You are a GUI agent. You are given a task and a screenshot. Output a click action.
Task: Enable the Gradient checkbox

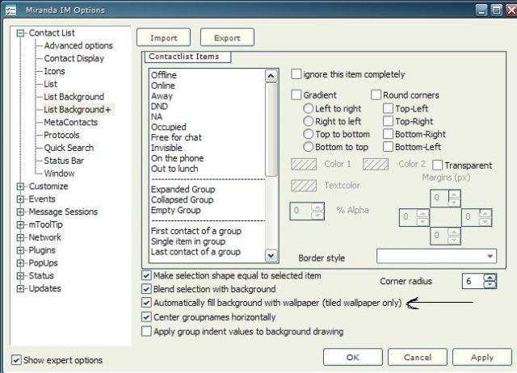(x=296, y=95)
